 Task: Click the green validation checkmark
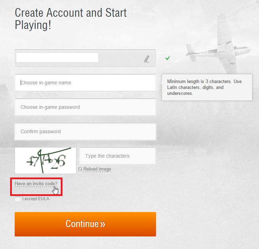click(167, 58)
